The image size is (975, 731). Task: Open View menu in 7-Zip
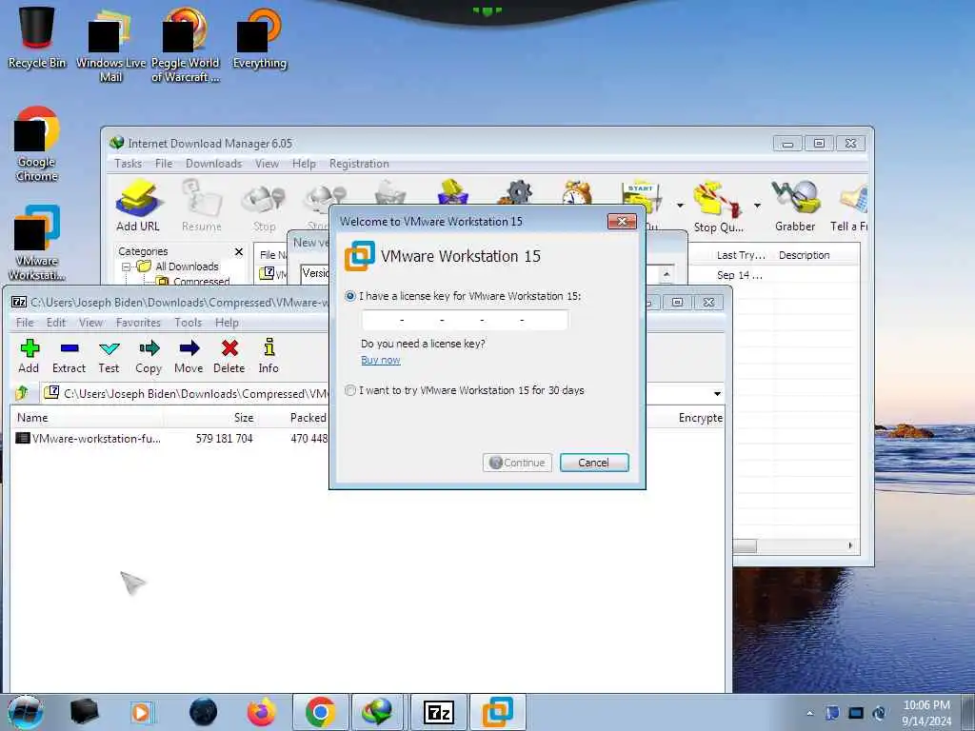(x=90, y=323)
